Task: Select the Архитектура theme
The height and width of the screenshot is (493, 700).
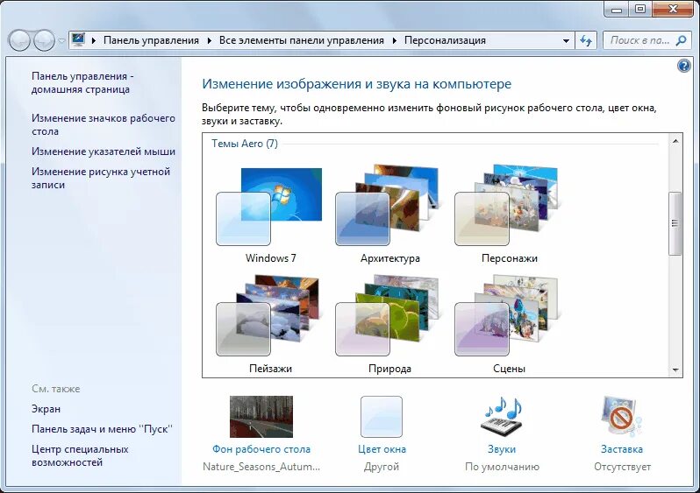Action: coord(388,205)
